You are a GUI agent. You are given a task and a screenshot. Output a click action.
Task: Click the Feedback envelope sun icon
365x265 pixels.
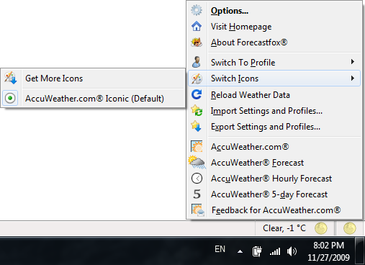(x=198, y=210)
